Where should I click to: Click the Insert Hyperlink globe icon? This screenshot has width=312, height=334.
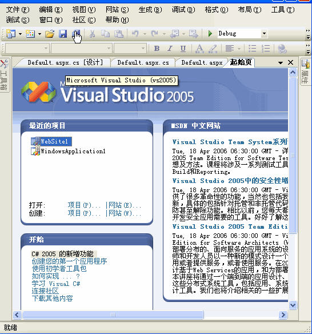282,49
